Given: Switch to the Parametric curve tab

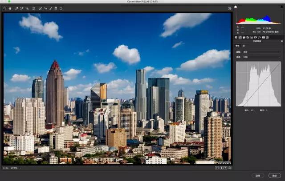Looking at the screenshot, I should (237, 46).
